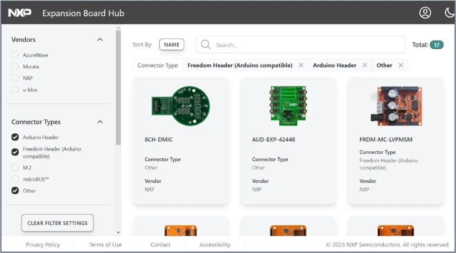Click the AUD-EXP-42448 board image
The height and width of the screenshot is (253, 456).
point(288,105)
